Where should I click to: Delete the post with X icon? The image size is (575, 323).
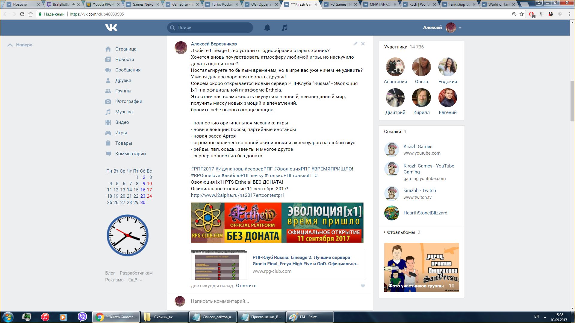(x=363, y=44)
